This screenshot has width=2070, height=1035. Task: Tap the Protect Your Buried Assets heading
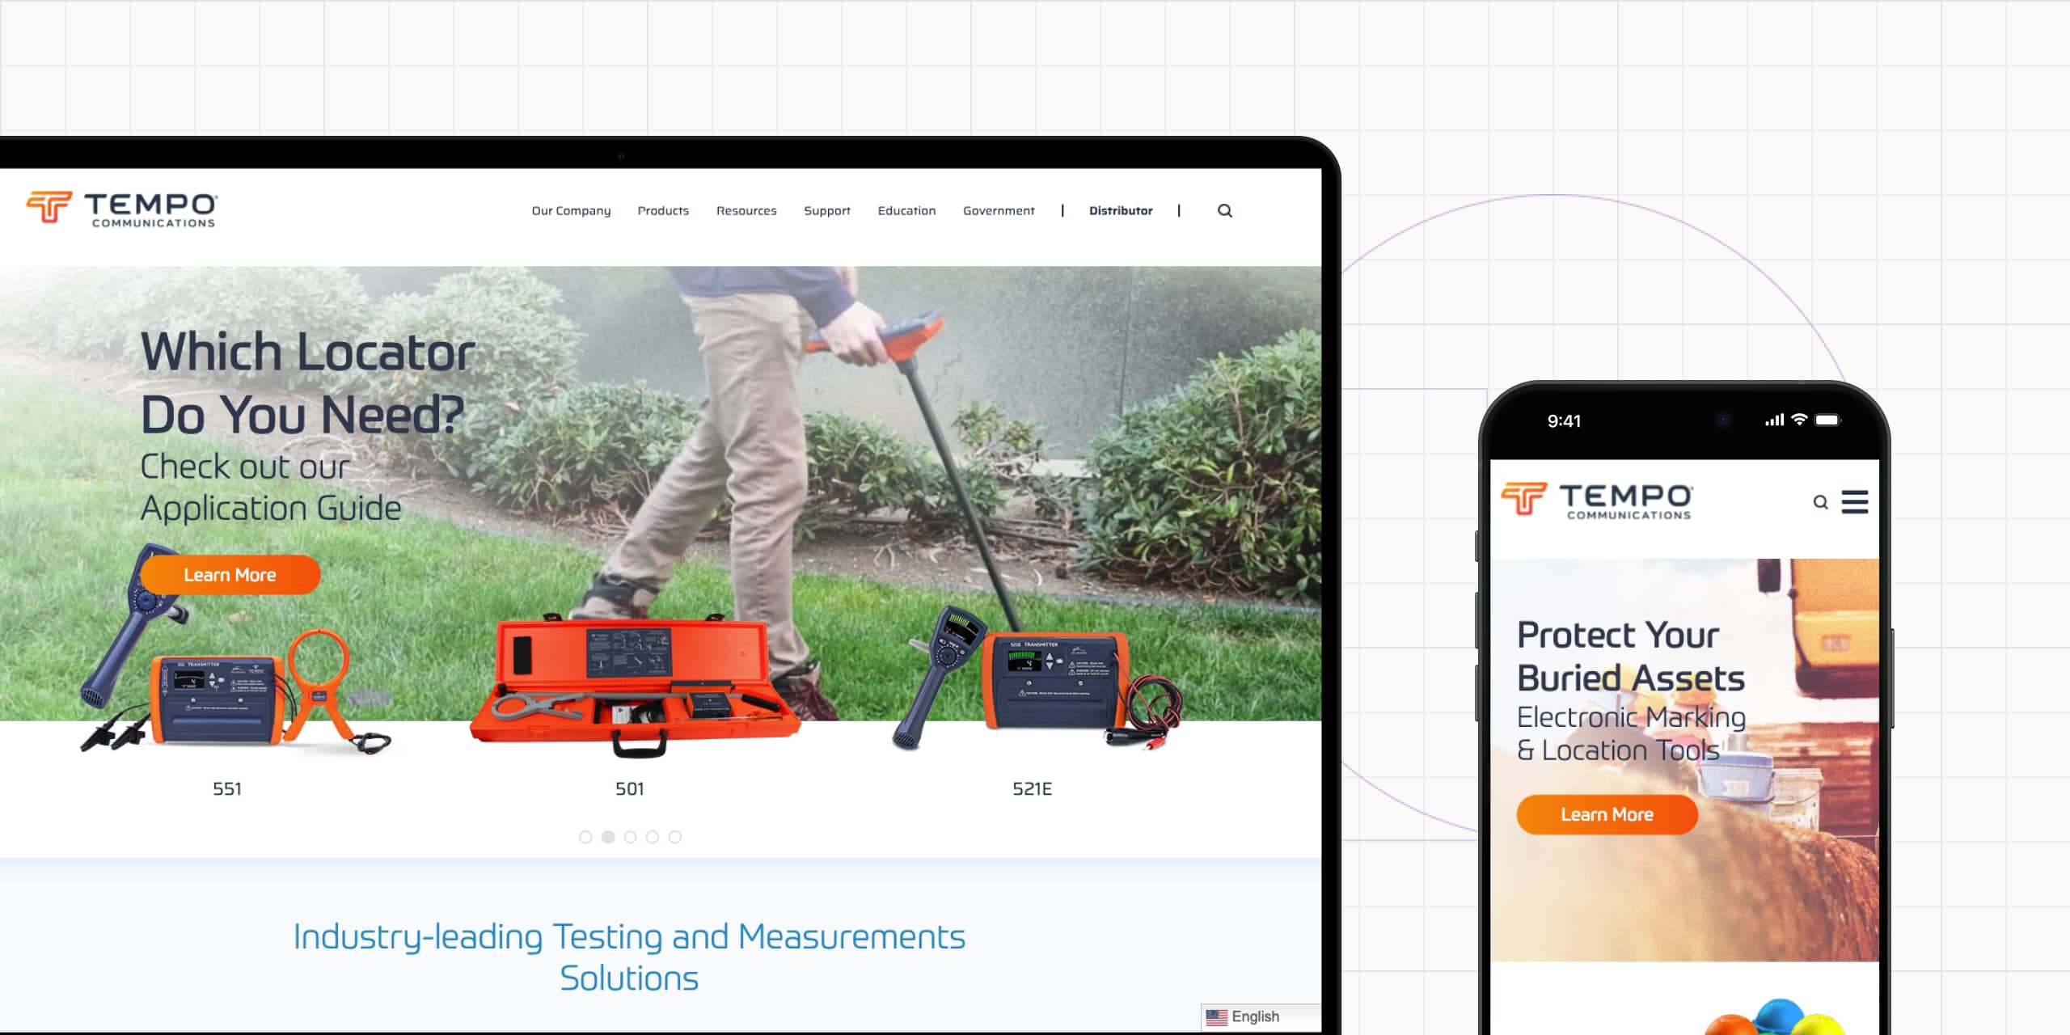click(x=1630, y=657)
